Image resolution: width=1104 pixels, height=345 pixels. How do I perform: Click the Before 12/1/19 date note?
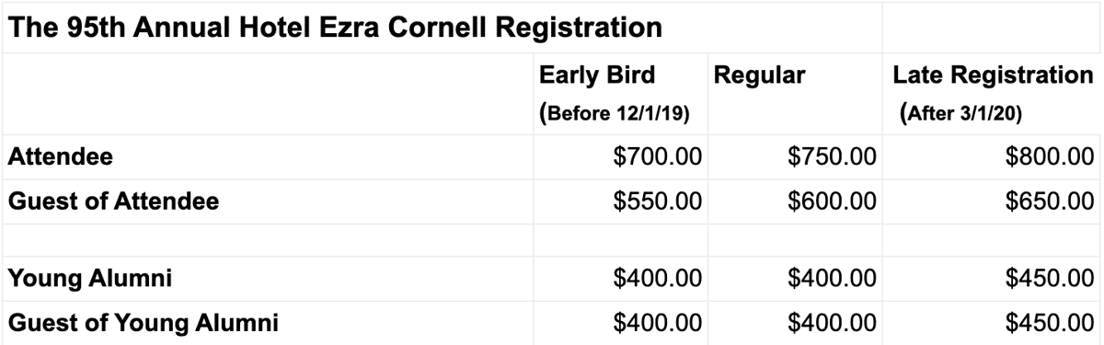click(x=615, y=114)
